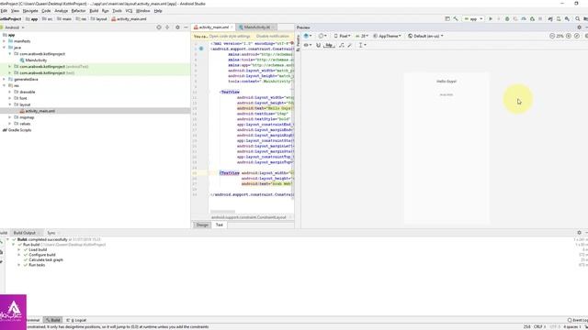Click Open code style settings link
Screen dimensions: 588x330
[230, 37]
